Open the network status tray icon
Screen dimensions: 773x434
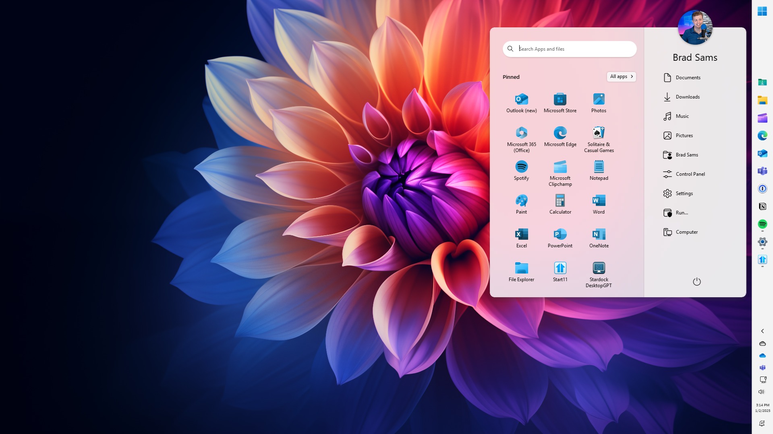(763, 380)
